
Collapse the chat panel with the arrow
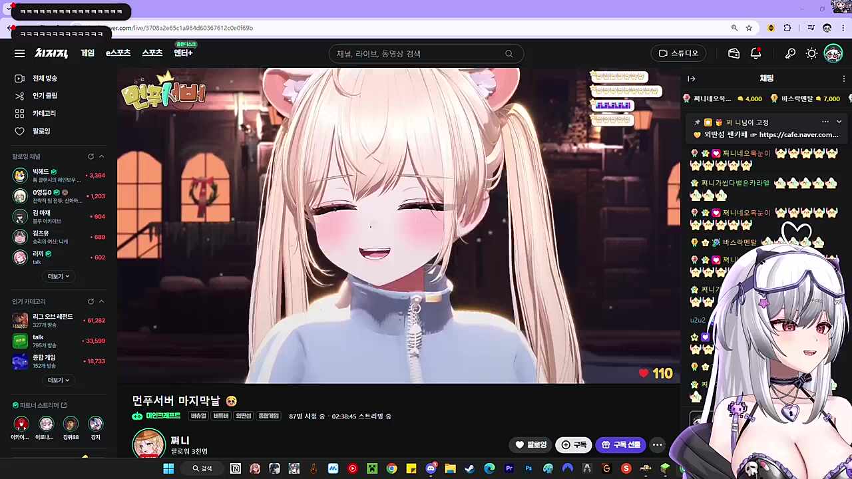click(x=691, y=79)
